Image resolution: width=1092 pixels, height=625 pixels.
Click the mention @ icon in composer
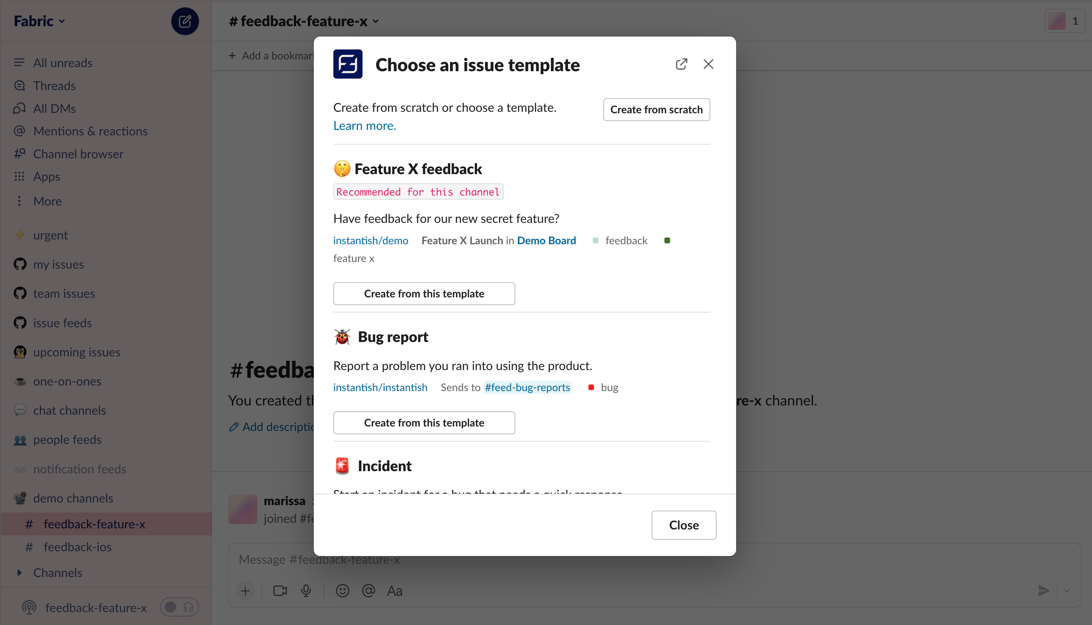tap(368, 591)
